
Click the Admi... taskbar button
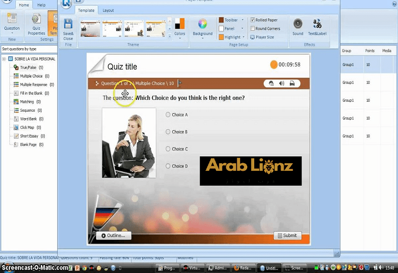[218, 268]
